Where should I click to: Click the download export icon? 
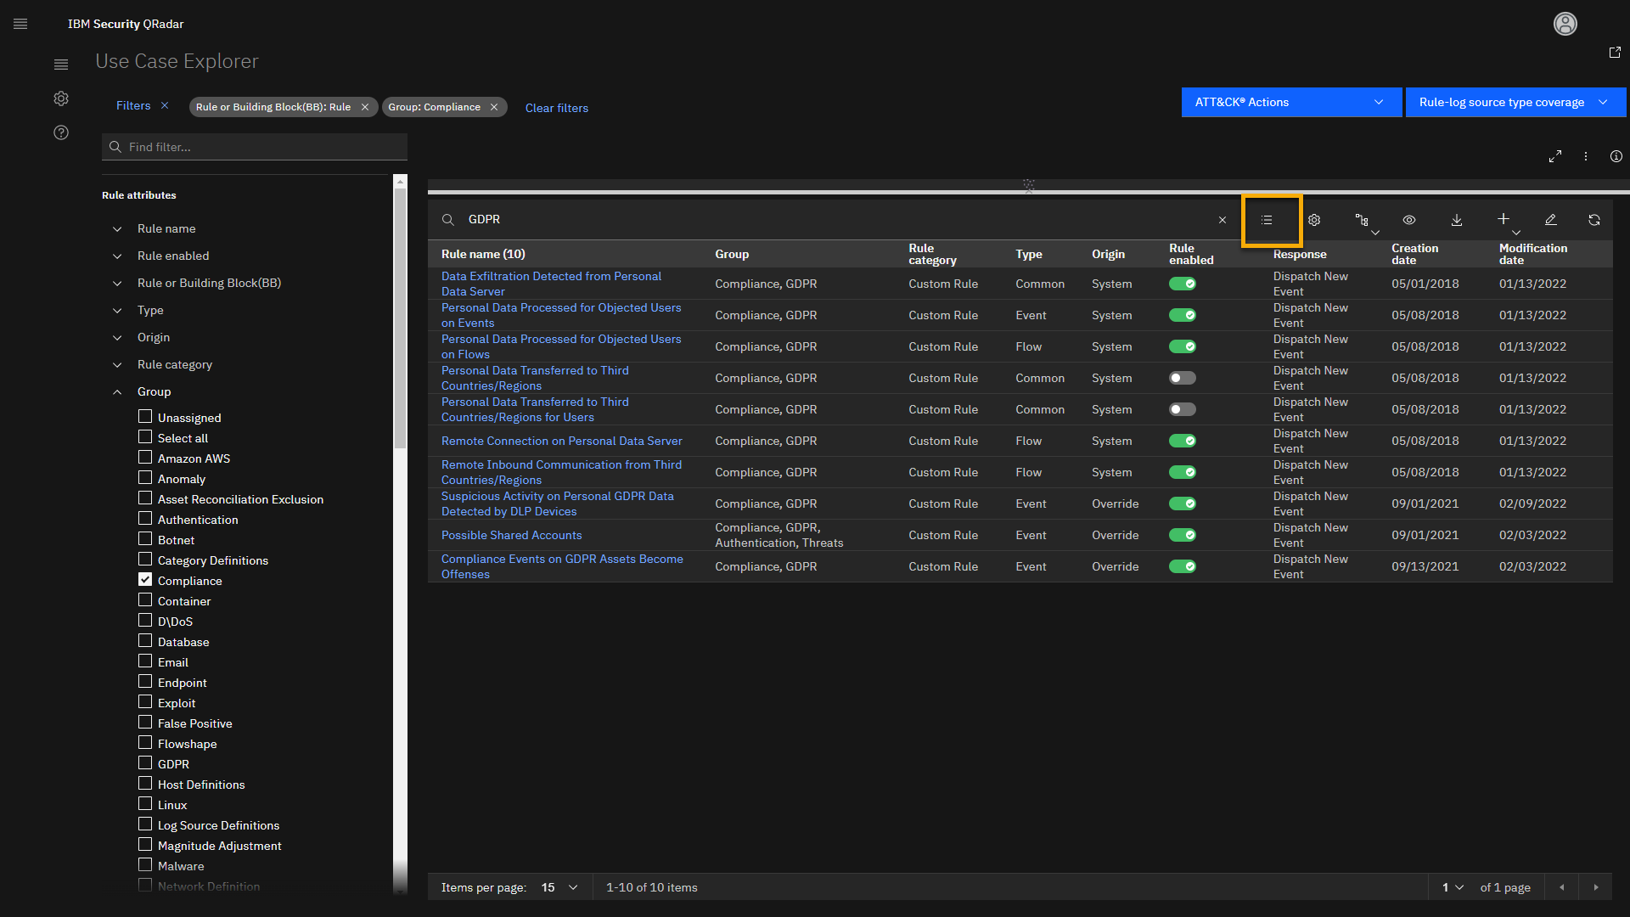click(x=1457, y=220)
